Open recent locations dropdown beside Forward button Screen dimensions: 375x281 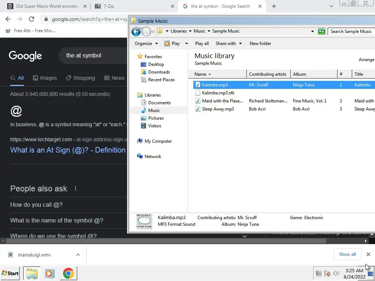coord(153,31)
